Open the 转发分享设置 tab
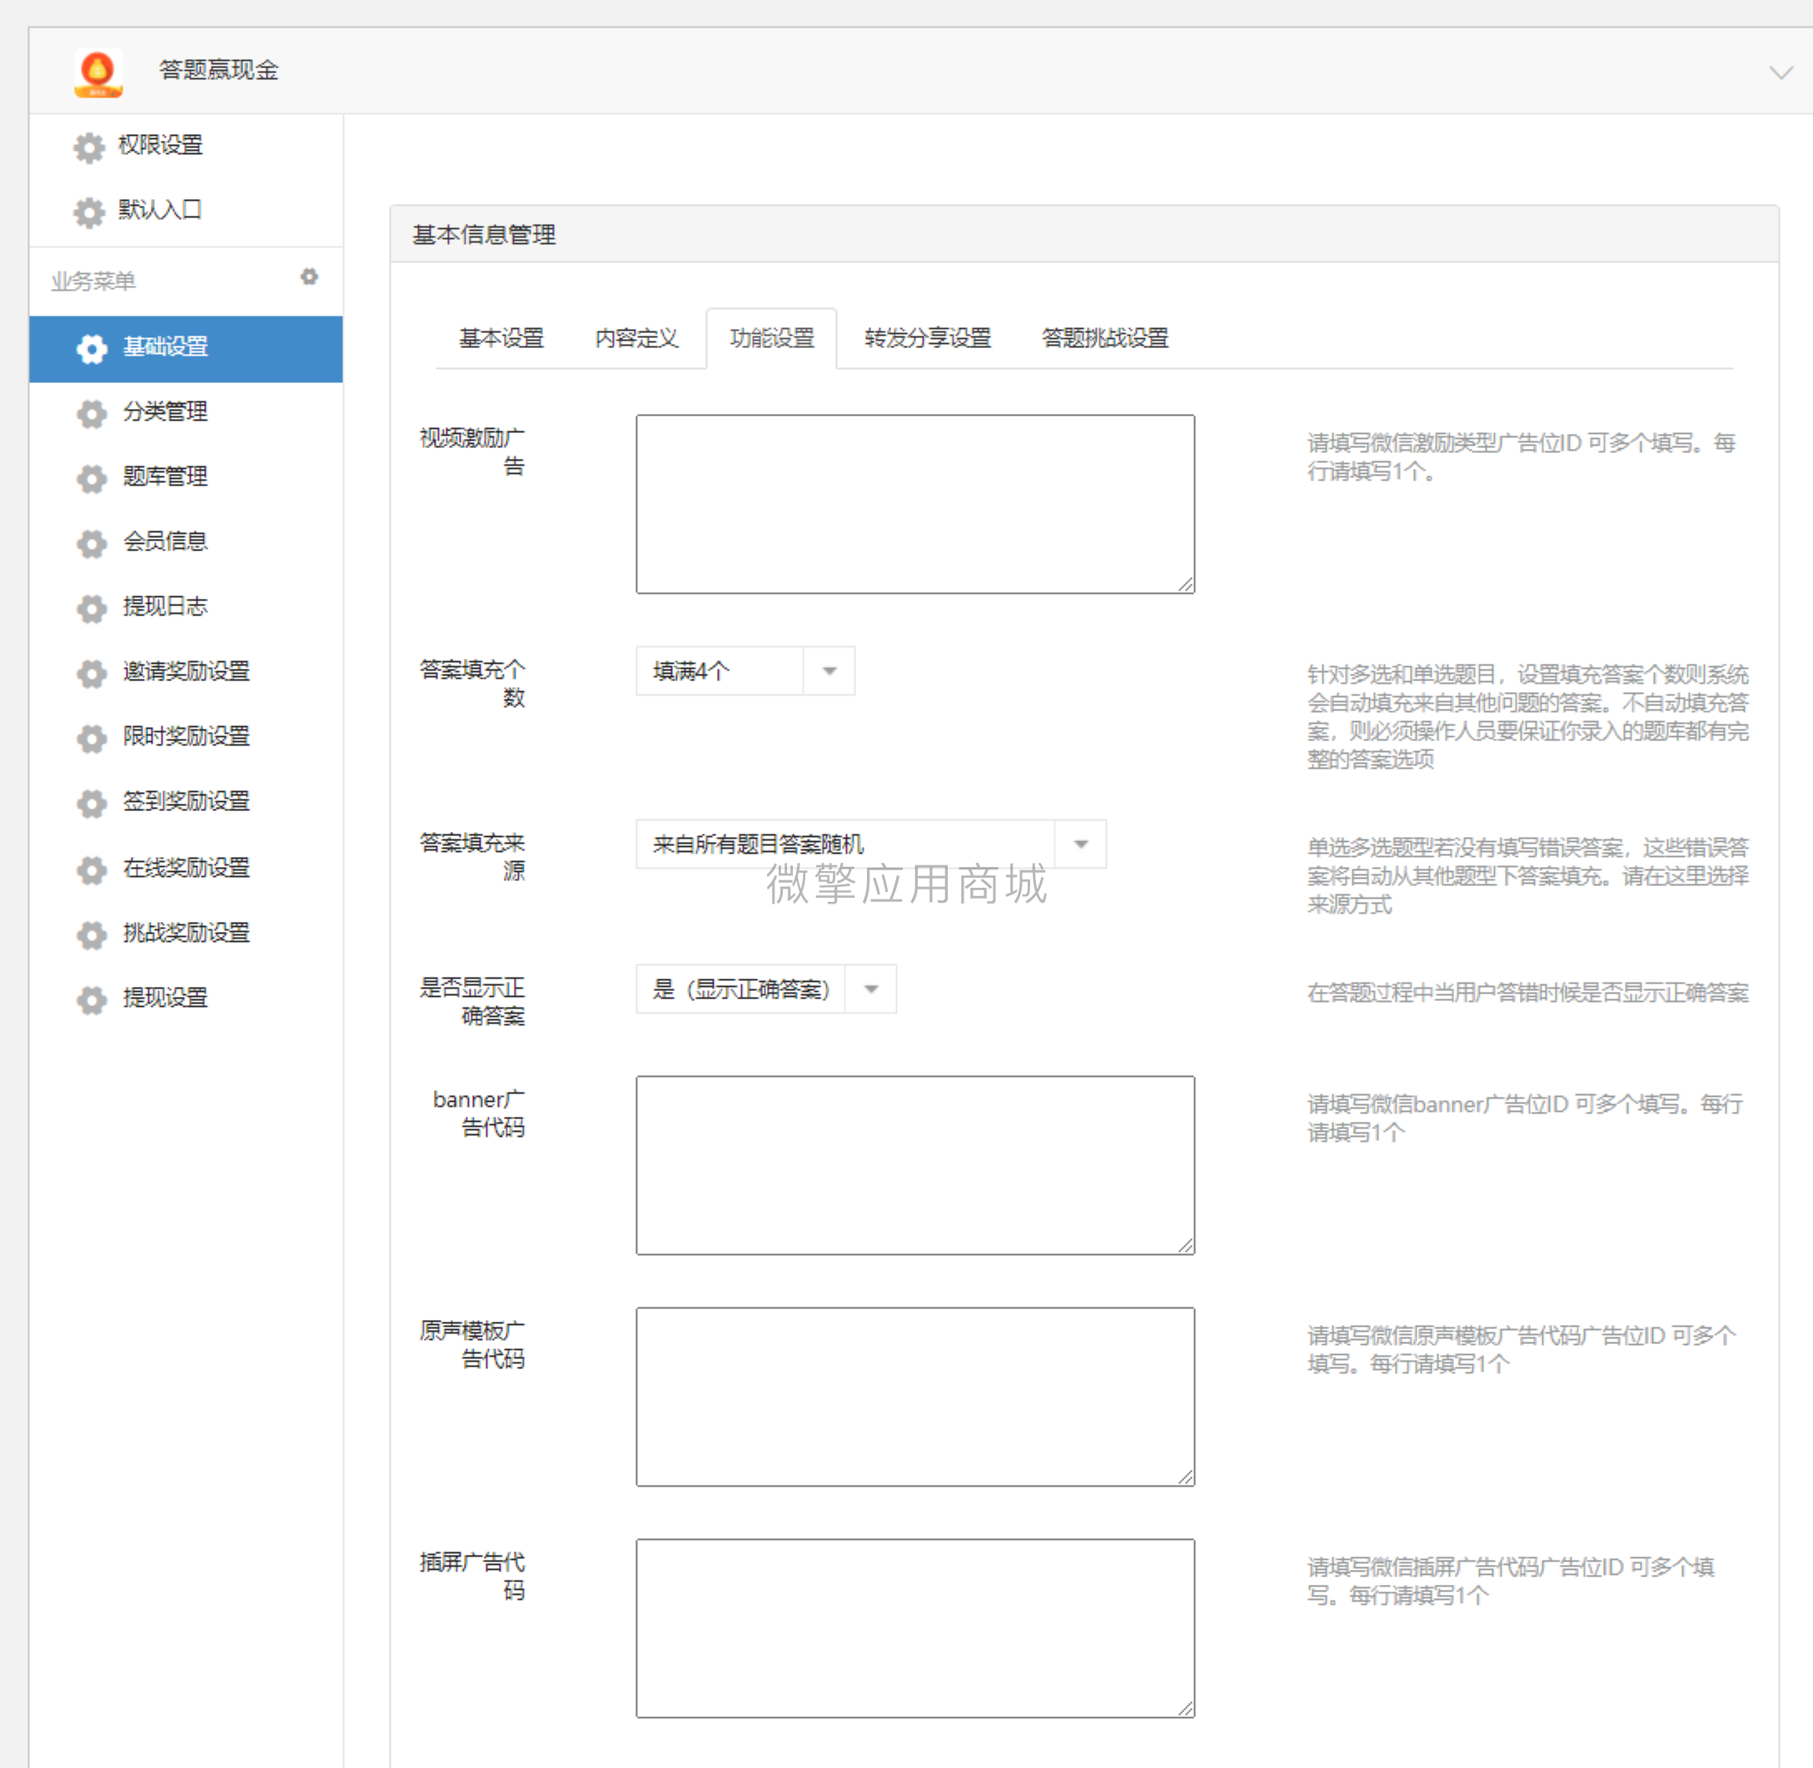Screen dimensions: 1813x1768 928,338
